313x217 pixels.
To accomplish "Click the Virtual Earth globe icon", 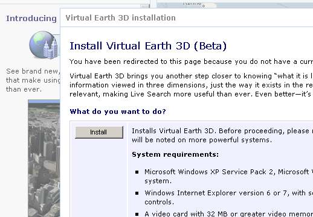I will click(x=44, y=45).
